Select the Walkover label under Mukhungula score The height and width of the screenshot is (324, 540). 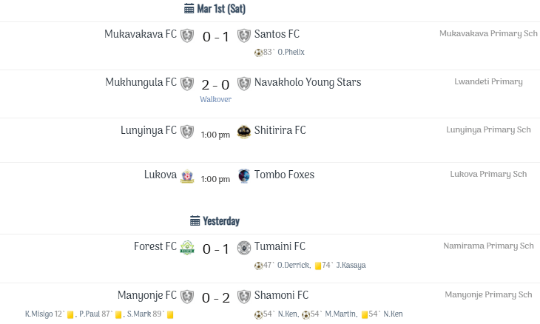(215, 98)
